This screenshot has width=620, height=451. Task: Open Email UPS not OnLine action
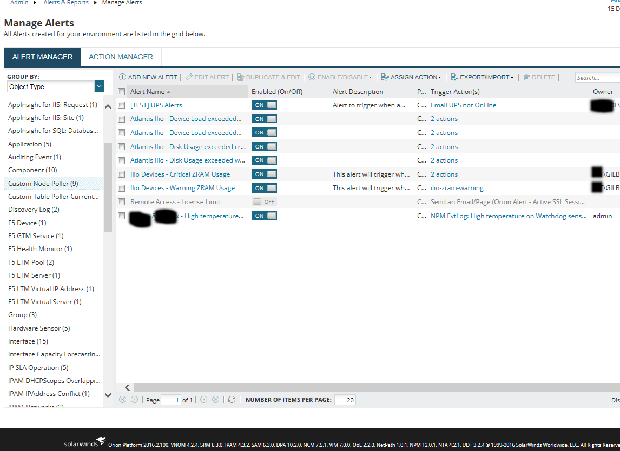point(464,105)
